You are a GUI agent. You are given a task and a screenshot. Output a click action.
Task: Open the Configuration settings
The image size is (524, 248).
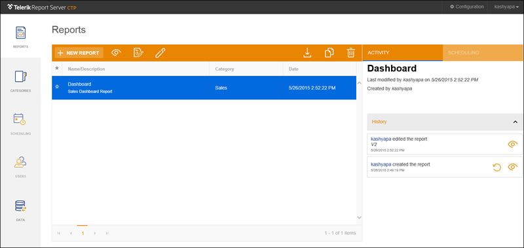467,7
